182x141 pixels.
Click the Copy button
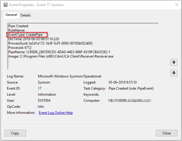click(15, 133)
